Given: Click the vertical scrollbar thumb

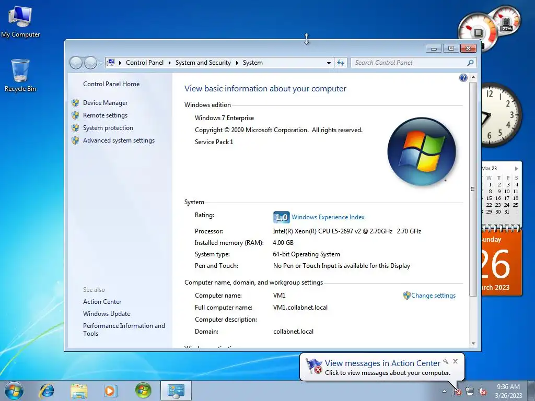Looking at the screenshot, I should coord(473,189).
